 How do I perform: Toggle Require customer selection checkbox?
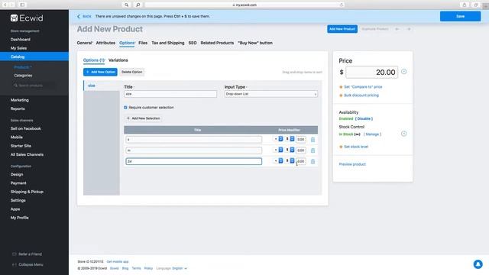[125, 107]
